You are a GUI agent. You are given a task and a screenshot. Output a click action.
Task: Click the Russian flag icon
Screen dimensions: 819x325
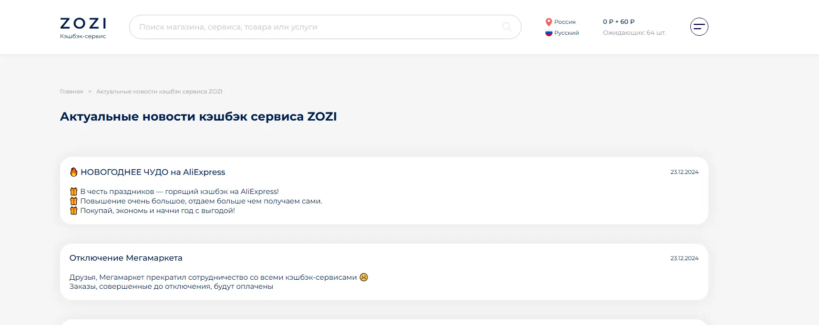(549, 33)
